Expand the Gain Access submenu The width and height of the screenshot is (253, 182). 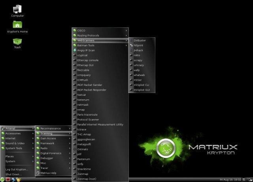tap(53, 138)
